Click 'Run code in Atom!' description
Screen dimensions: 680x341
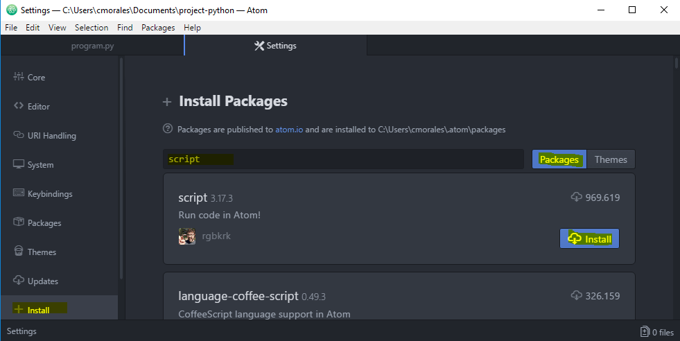(220, 215)
